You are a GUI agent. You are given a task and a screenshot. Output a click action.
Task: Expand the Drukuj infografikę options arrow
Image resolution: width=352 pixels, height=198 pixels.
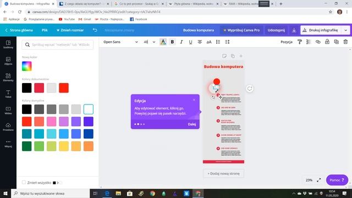pos(346,30)
